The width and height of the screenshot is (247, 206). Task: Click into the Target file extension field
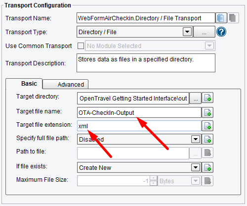tap(139, 126)
